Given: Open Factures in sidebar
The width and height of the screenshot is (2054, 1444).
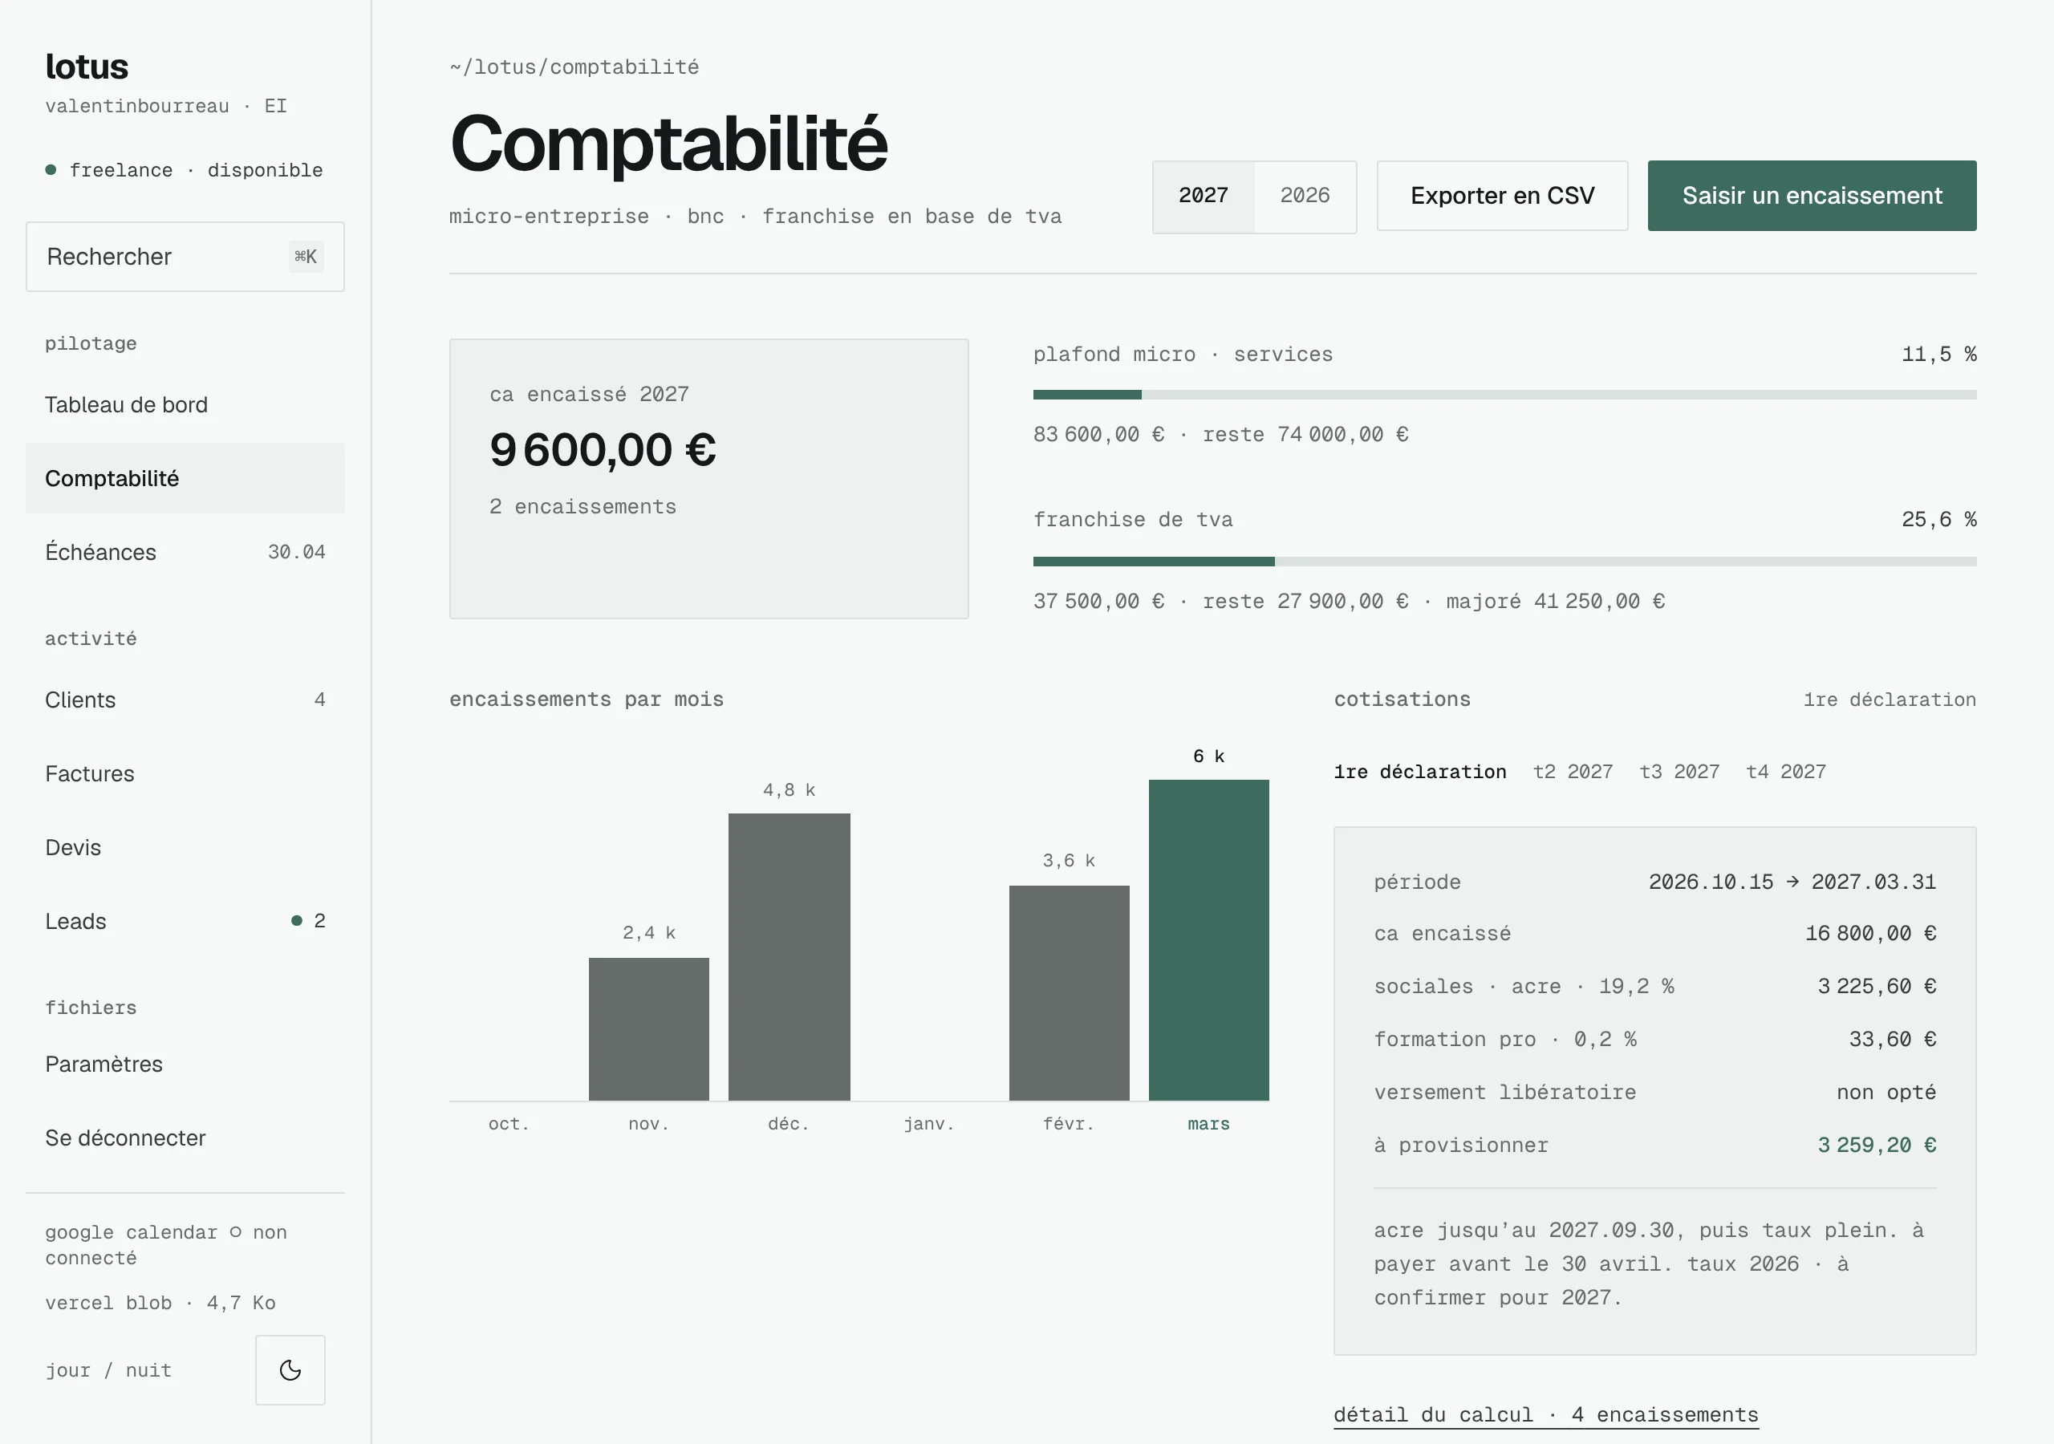Looking at the screenshot, I should click(185, 774).
